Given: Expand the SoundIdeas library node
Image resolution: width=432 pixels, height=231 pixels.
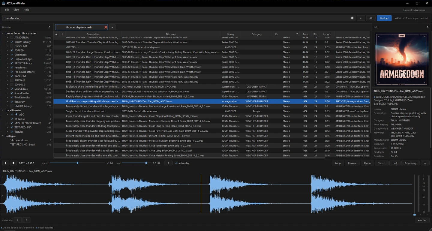Looking at the screenshot, I should [x=7, y=89].
